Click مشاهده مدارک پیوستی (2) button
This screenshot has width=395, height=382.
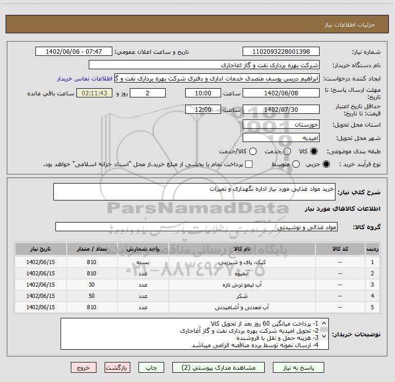219,368
